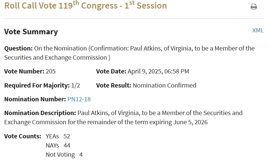The image size is (269, 161).
Task: Click the Vote Date label
Action: (111, 71)
